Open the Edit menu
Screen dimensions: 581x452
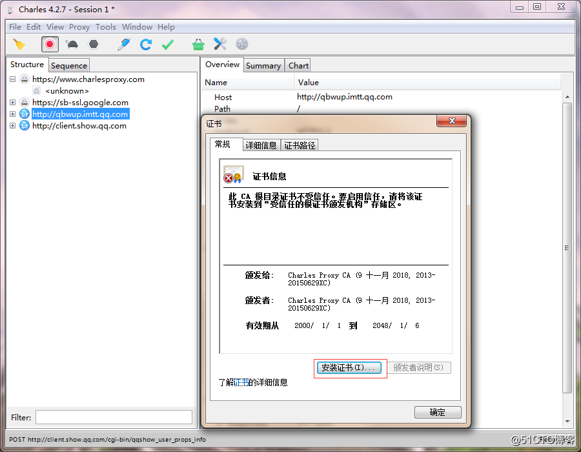34,27
